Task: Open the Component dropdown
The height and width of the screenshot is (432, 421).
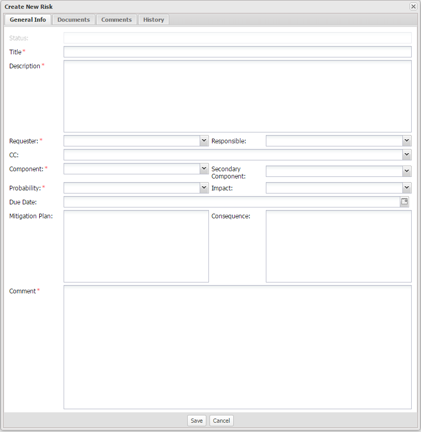Action: (204, 168)
